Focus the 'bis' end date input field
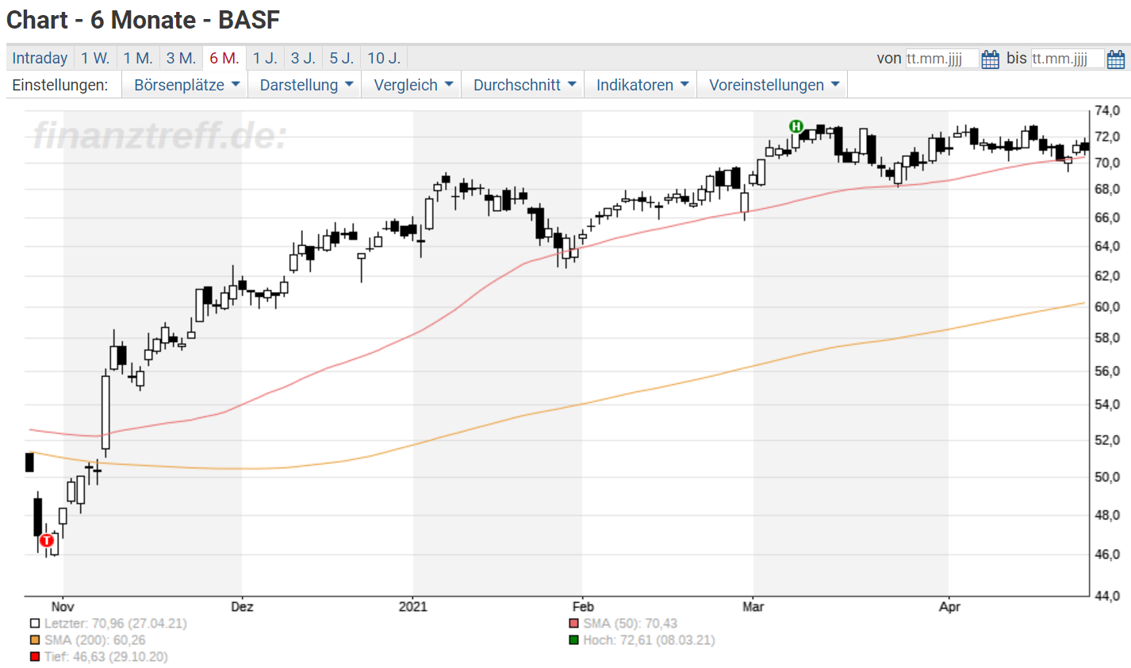1131x668 pixels. pos(1068,59)
